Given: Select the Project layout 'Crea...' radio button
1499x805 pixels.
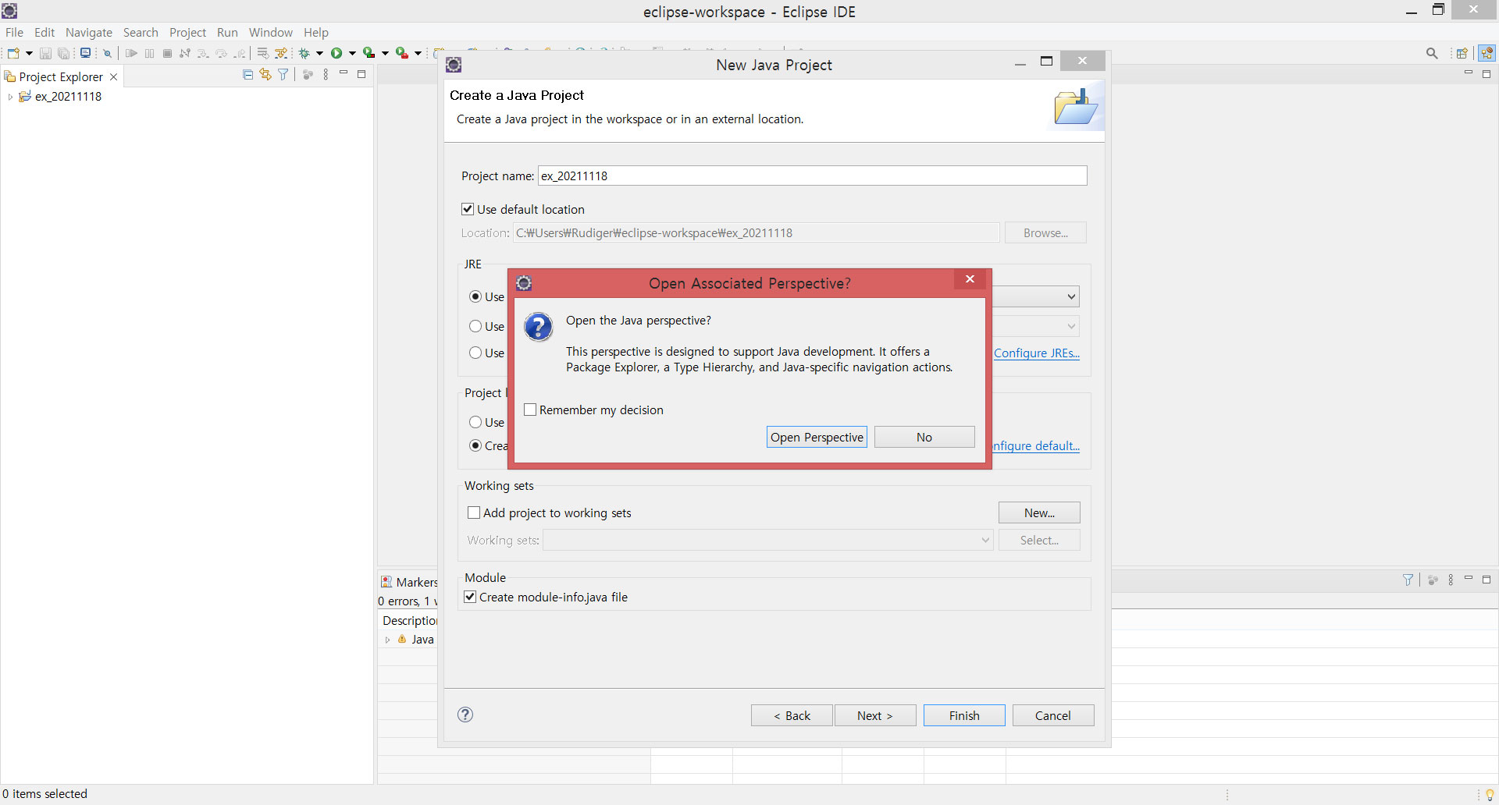Looking at the screenshot, I should point(475,445).
